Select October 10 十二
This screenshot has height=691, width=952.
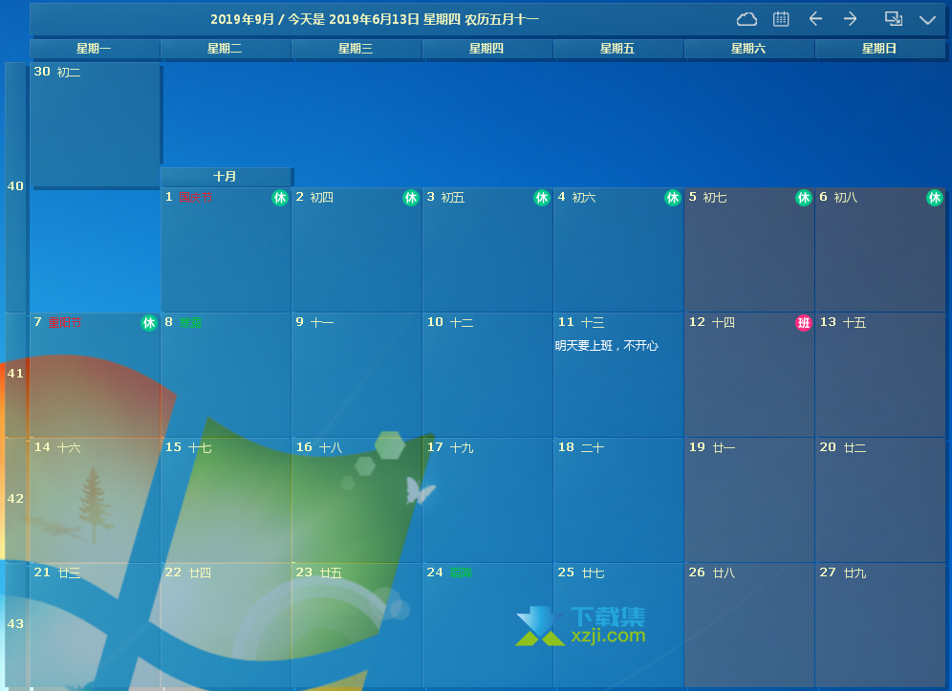487,376
